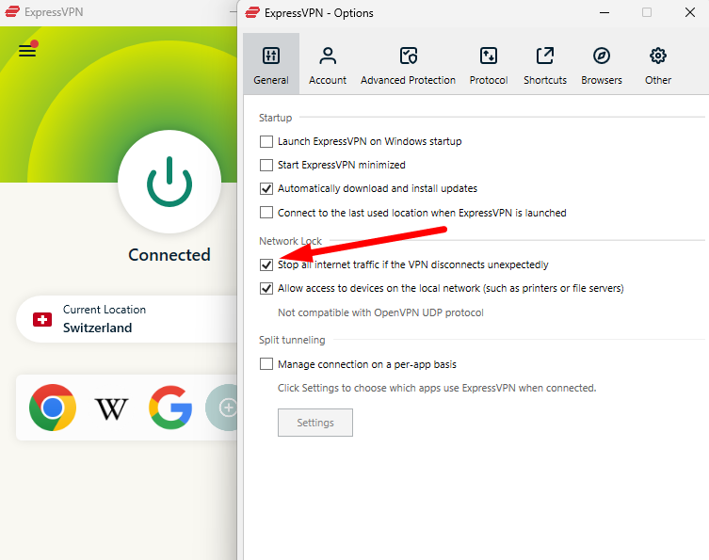Open the Browsers tab label

[x=602, y=80]
